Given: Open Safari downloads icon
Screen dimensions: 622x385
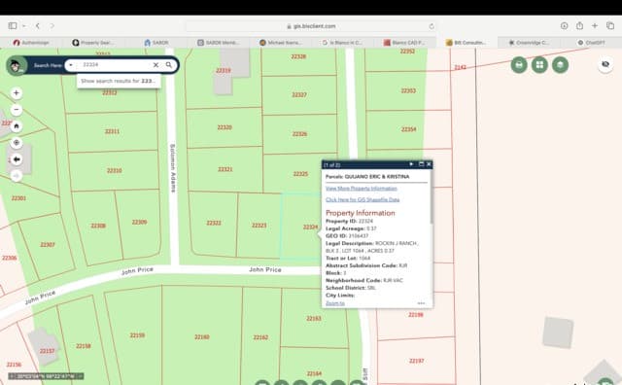Looking at the screenshot, I should 564,26.
